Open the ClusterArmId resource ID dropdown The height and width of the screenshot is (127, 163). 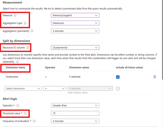tap(75, 48)
